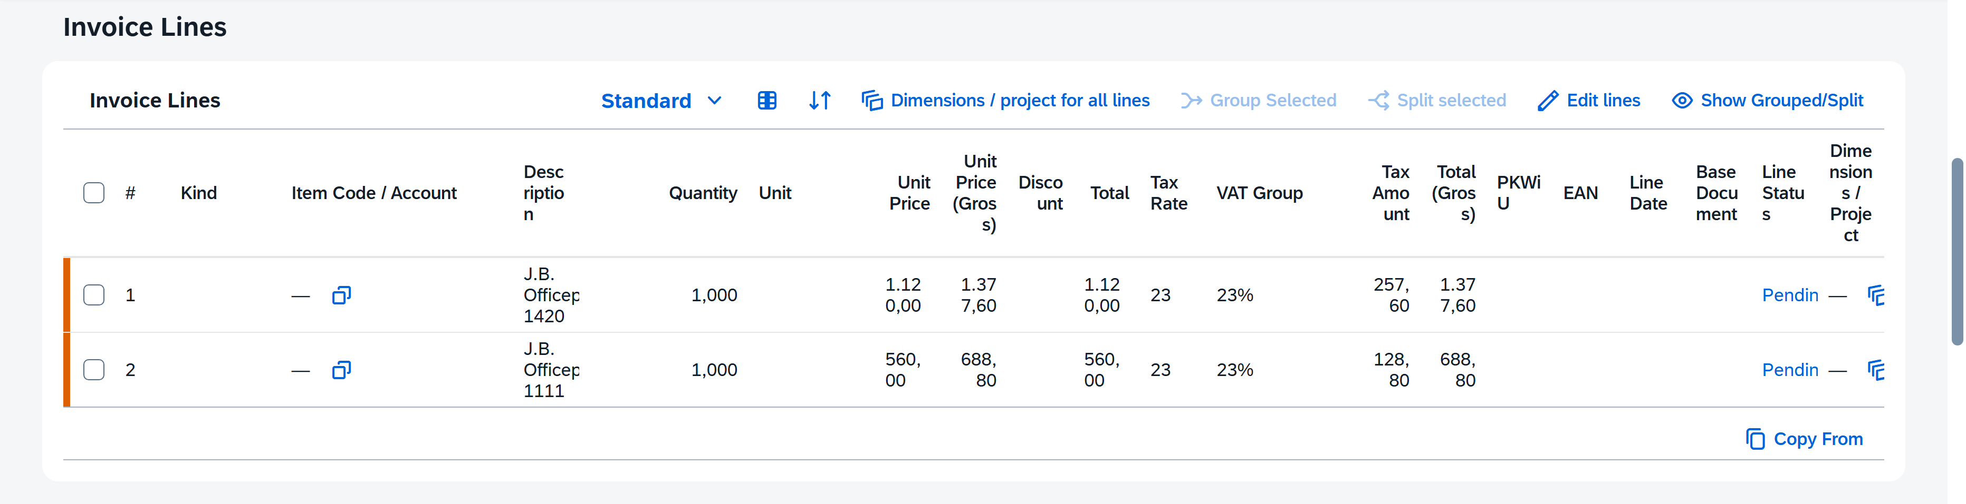Open the sort order icon

[x=820, y=101]
